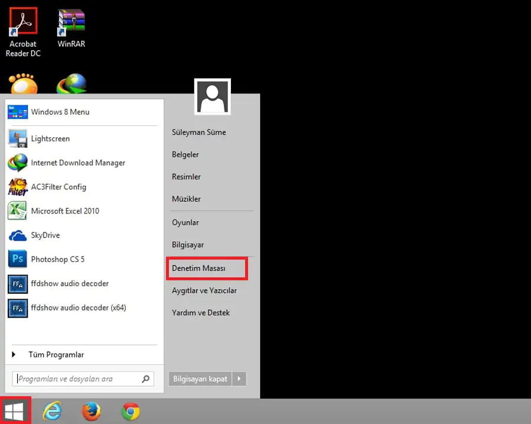Open Aygıtlar ve Yazıcılar
The width and height of the screenshot is (531, 424).
[x=203, y=290]
